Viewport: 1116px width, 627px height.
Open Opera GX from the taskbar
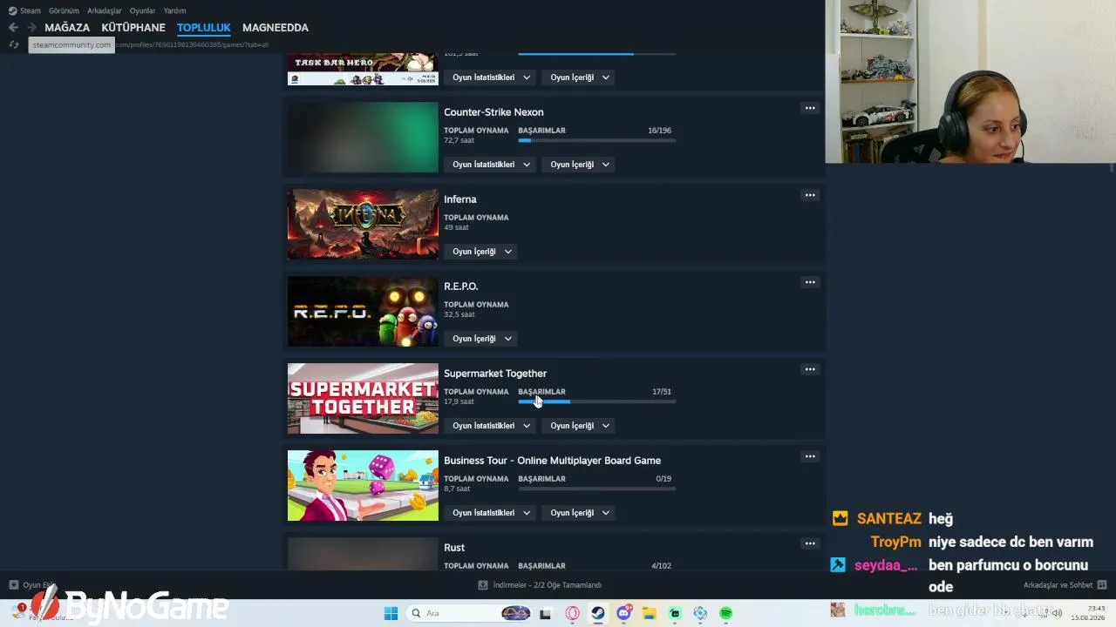[x=572, y=613]
